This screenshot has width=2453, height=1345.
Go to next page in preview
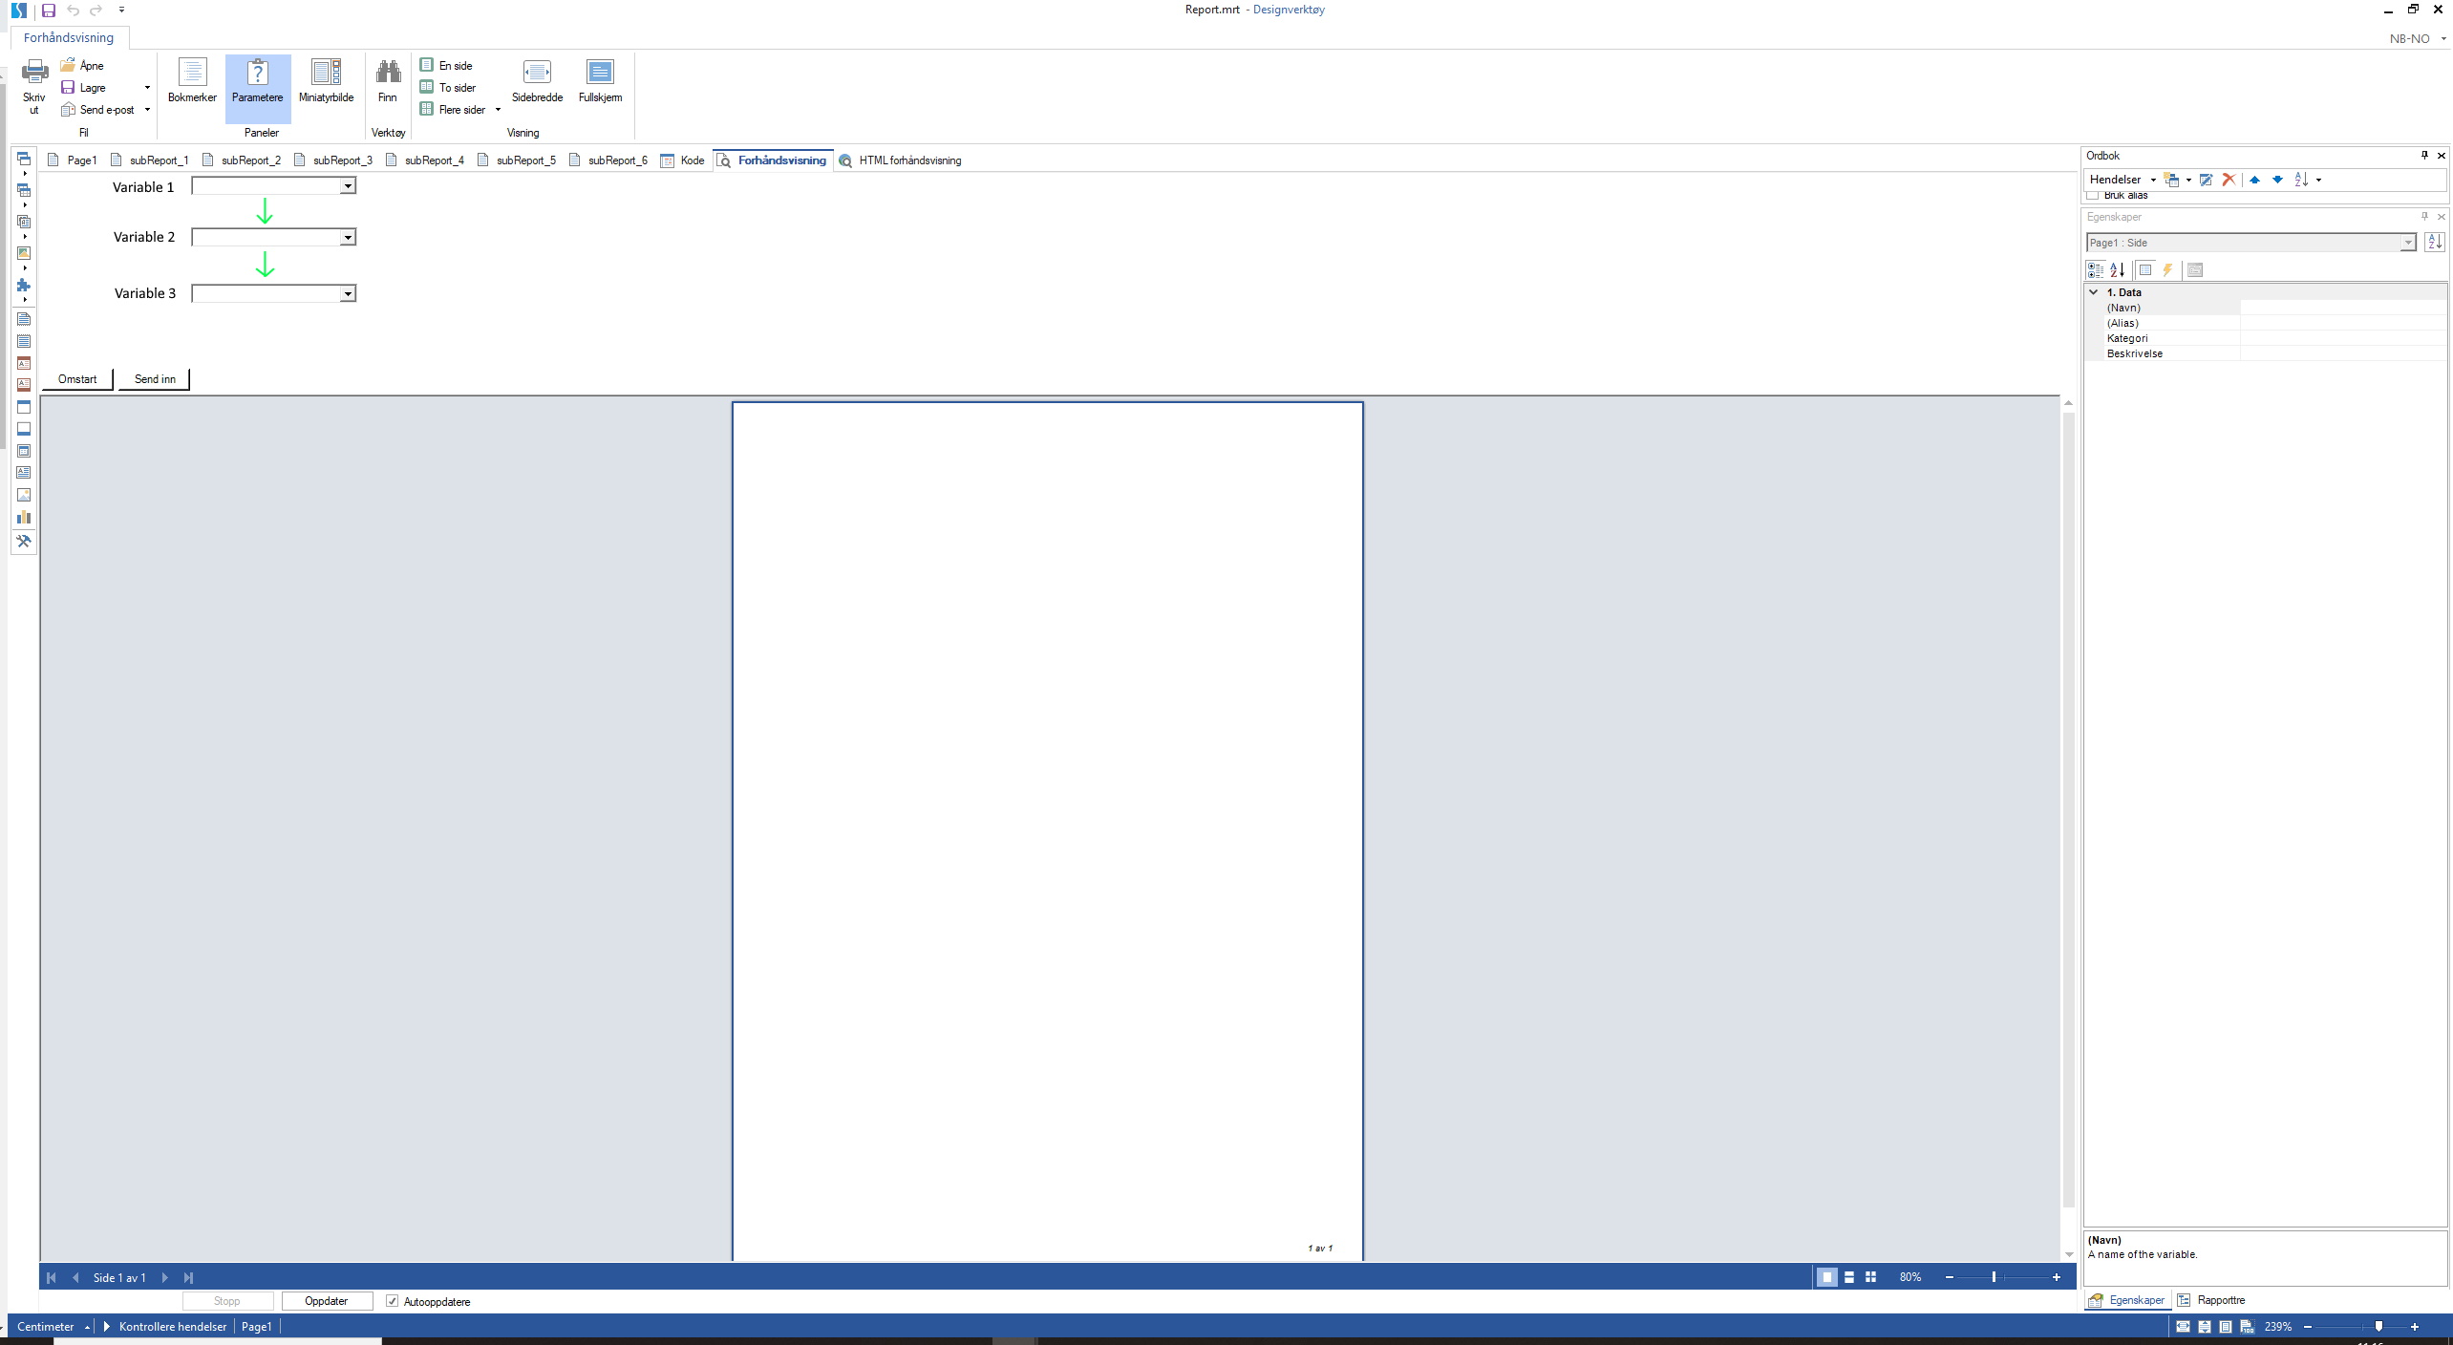(164, 1277)
